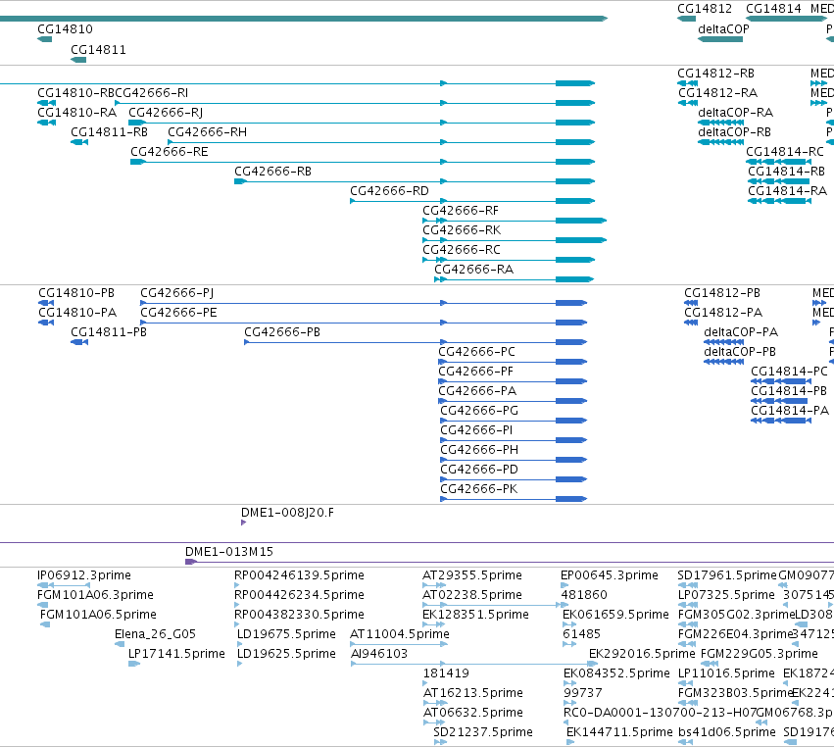The image size is (834, 747).
Task: Select protein deltaCOP-PA label
Action: click(x=741, y=332)
